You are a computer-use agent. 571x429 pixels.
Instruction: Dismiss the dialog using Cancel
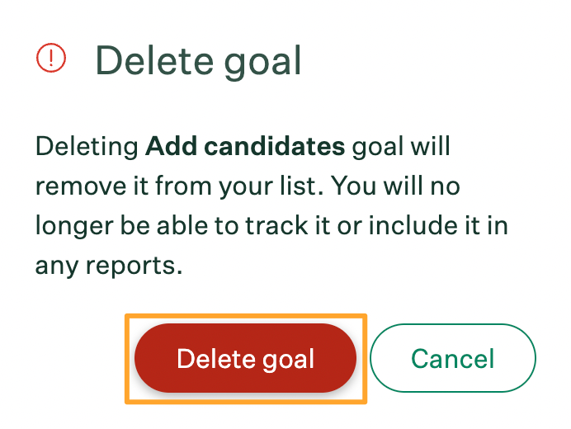(452, 359)
